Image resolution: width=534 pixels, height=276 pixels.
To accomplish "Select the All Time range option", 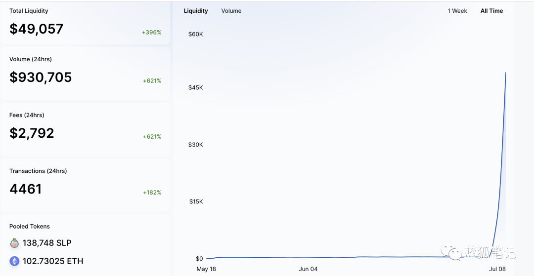I will click(x=491, y=11).
